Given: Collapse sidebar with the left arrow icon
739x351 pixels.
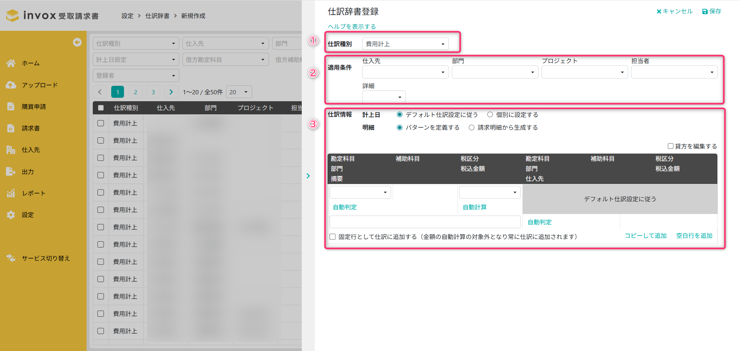Looking at the screenshot, I should coord(77,42).
